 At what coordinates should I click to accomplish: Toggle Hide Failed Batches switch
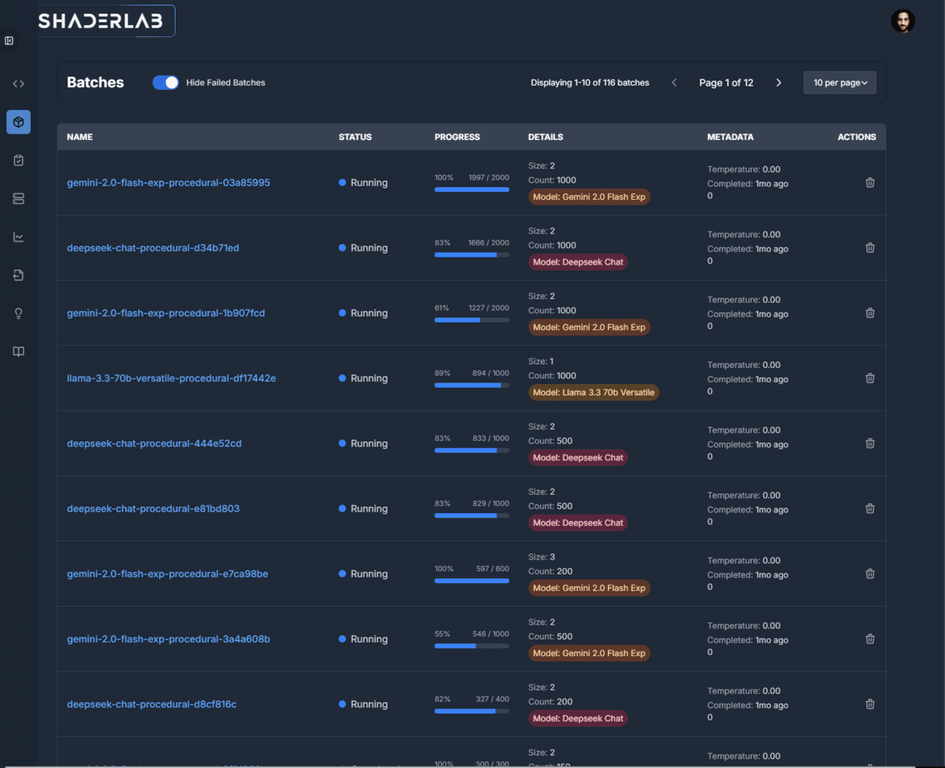[x=166, y=83]
